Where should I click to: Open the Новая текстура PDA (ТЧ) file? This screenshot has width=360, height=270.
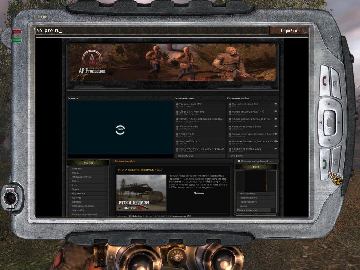(x=248, y=111)
